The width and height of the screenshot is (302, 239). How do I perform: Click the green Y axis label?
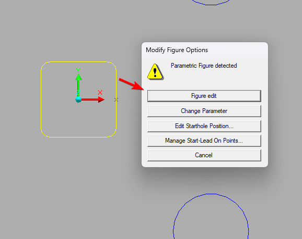coord(78,70)
